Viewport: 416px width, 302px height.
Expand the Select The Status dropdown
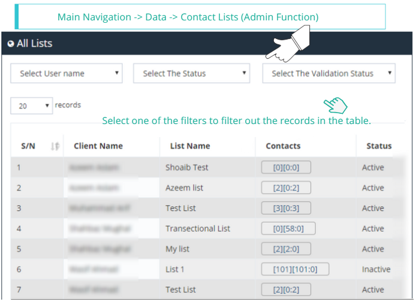click(x=191, y=74)
